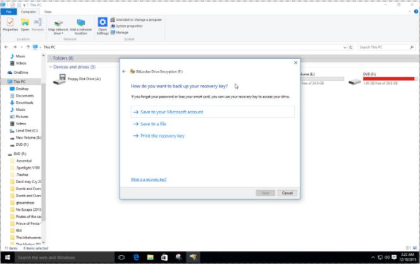
Task: Open File Explorer from the taskbar
Action: pos(151,257)
